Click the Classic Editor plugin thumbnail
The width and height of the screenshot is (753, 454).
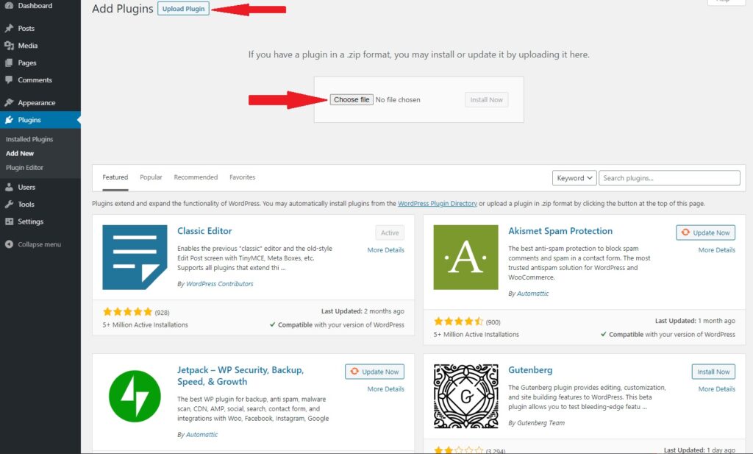coord(135,257)
